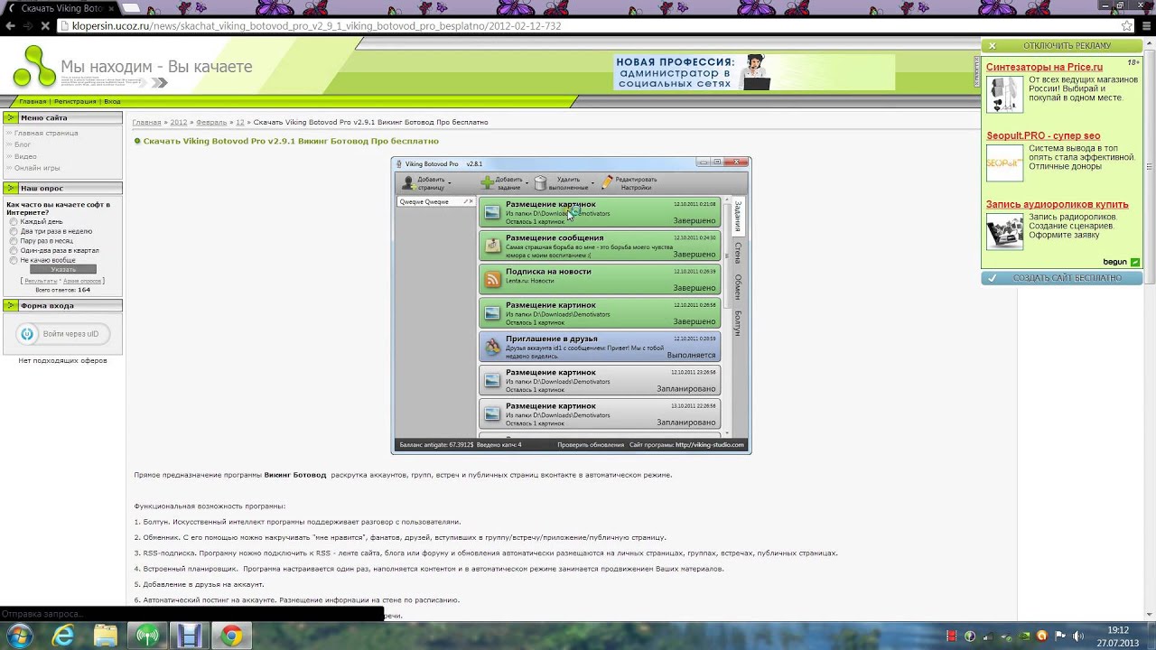Image resolution: width=1156 pixels, height=650 pixels.
Task: Switch to Chrome in the taskbar
Action: (231, 636)
